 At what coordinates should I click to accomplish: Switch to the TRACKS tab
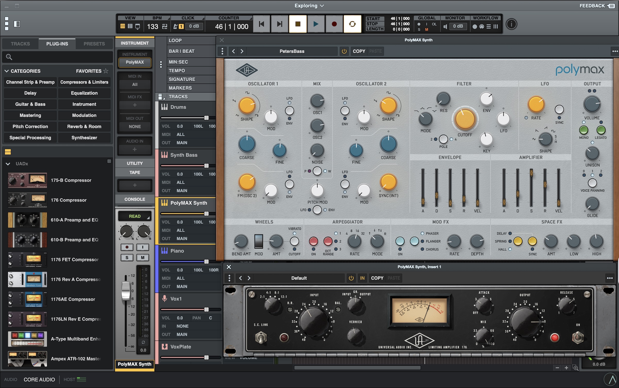[20, 44]
